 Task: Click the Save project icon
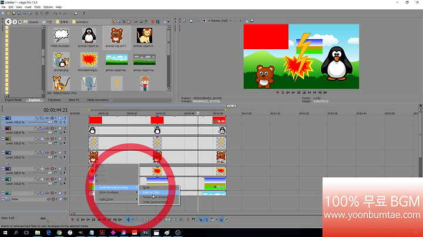point(14,13)
